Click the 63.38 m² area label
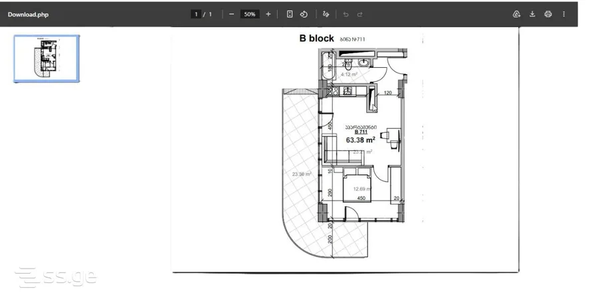The image size is (598, 303). 360,140
